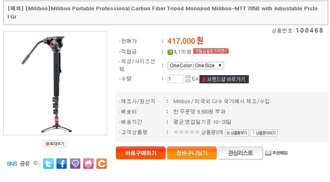Click the green 적립금 point icon
Image resolution: width=330 pixels, height=182 pixels.
pos(170,52)
